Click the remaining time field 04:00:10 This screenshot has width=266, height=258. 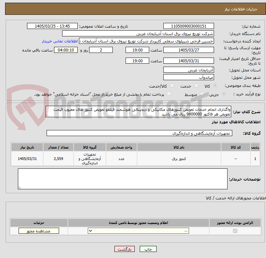click(66, 50)
